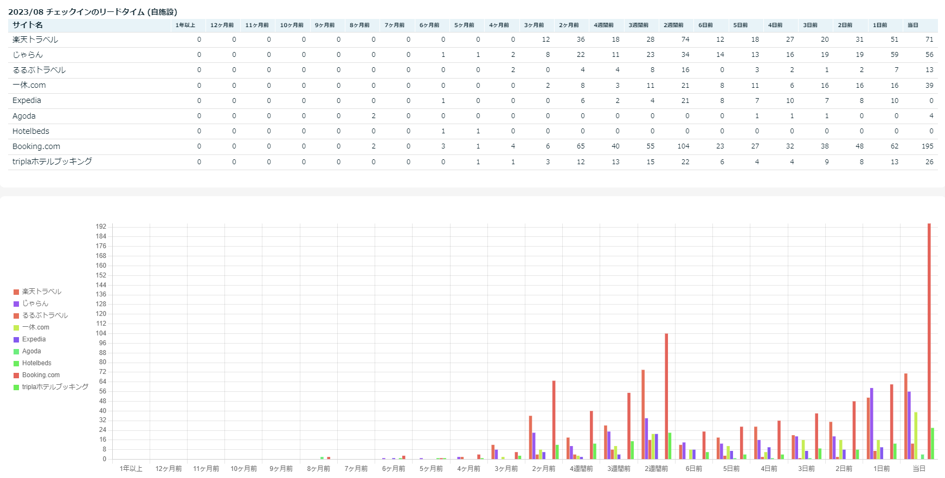The image size is (945, 478).
Task: Toggle Booking.com series in chart legend
Action: [41, 375]
